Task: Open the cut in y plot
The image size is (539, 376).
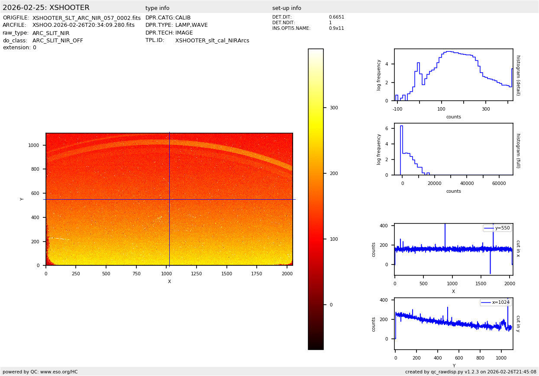Action: click(x=453, y=323)
